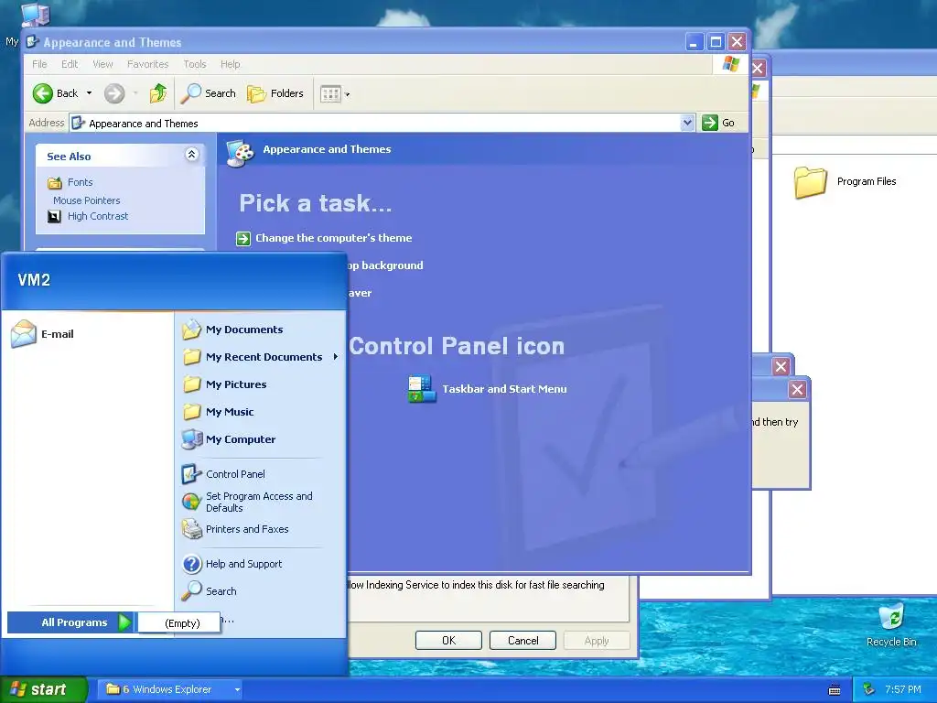Open Printers and Faxes
This screenshot has height=703, width=937.
point(247,529)
